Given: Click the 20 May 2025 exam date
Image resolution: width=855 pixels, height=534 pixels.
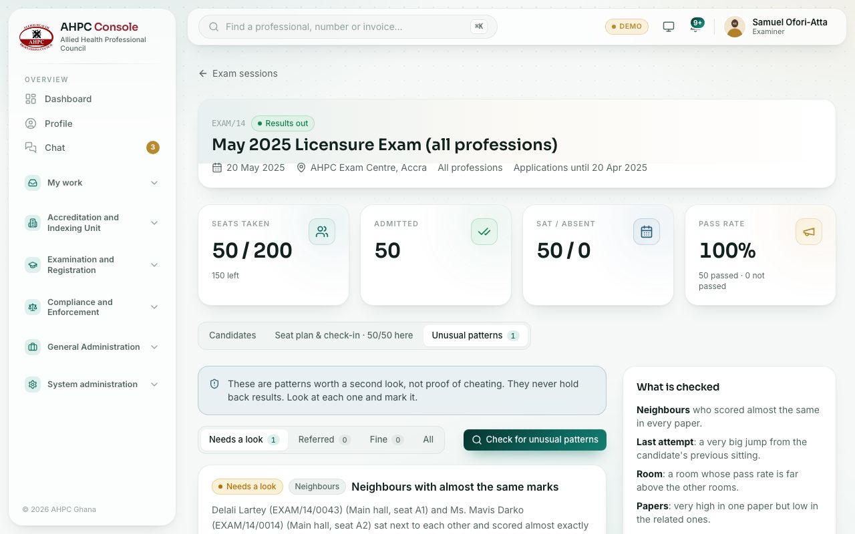Looking at the screenshot, I should coord(248,168).
